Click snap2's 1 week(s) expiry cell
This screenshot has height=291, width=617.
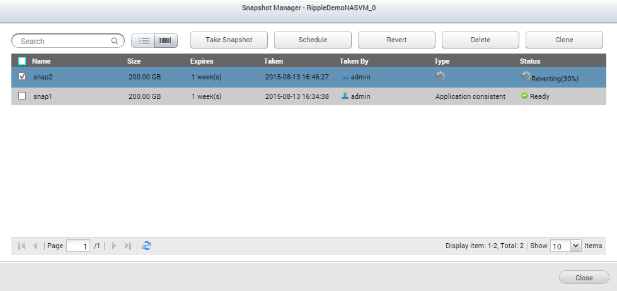(207, 77)
